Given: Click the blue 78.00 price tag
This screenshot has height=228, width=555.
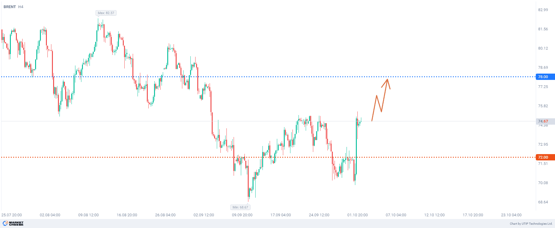Looking at the screenshot, I should [x=543, y=77].
